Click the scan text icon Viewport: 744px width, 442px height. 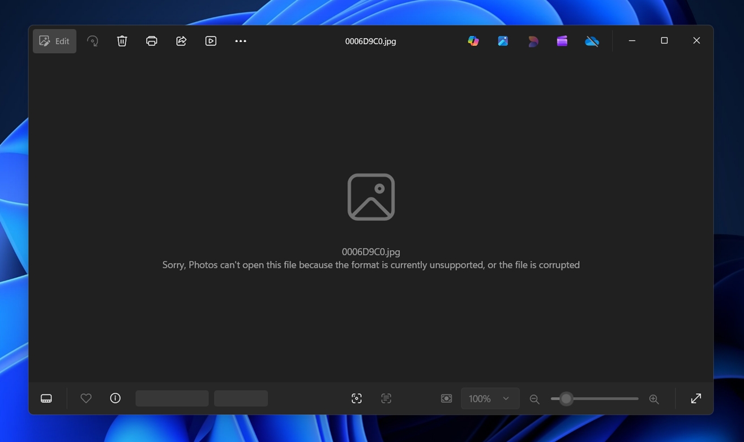click(x=386, y=399)
